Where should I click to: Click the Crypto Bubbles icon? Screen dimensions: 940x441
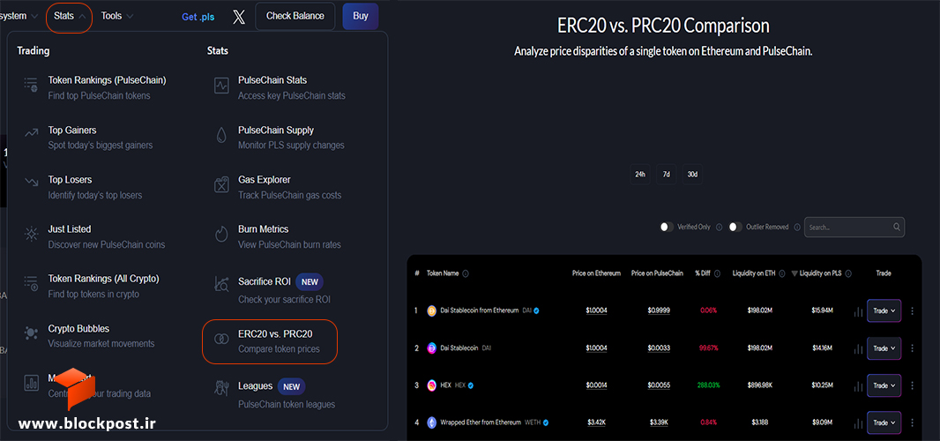click(x=31, y=334)
